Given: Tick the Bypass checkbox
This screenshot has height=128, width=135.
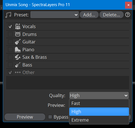Looking at the screenshot, I should click(x=50, y=117).
